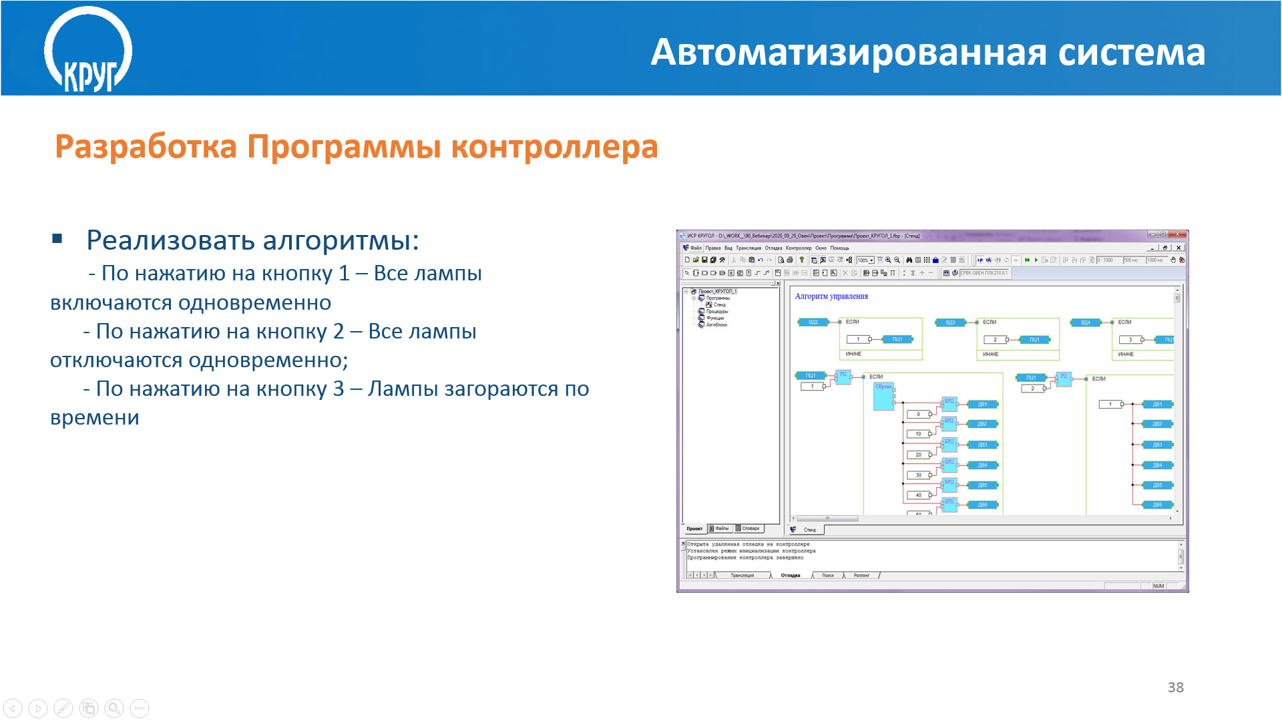Click the see all slides button
Screen dimensions: 1282x721
(89, 708)
